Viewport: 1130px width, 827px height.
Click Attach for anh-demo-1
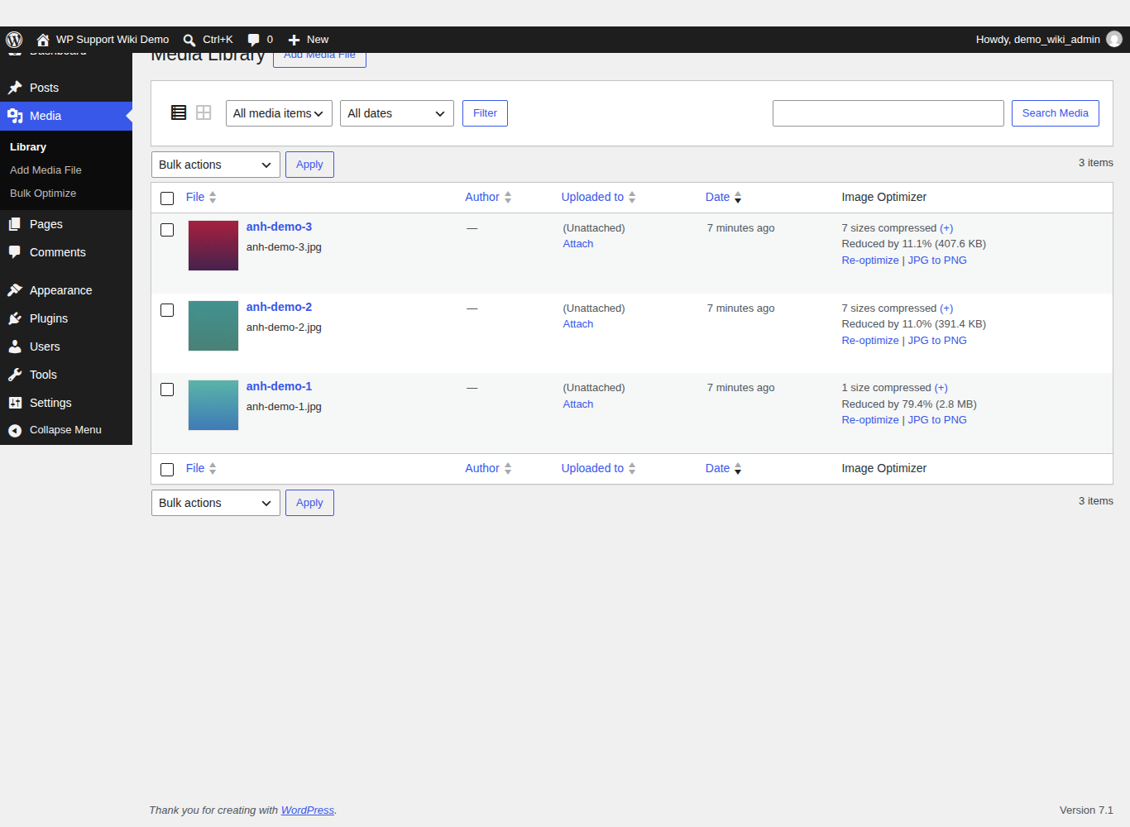(578, 404)
